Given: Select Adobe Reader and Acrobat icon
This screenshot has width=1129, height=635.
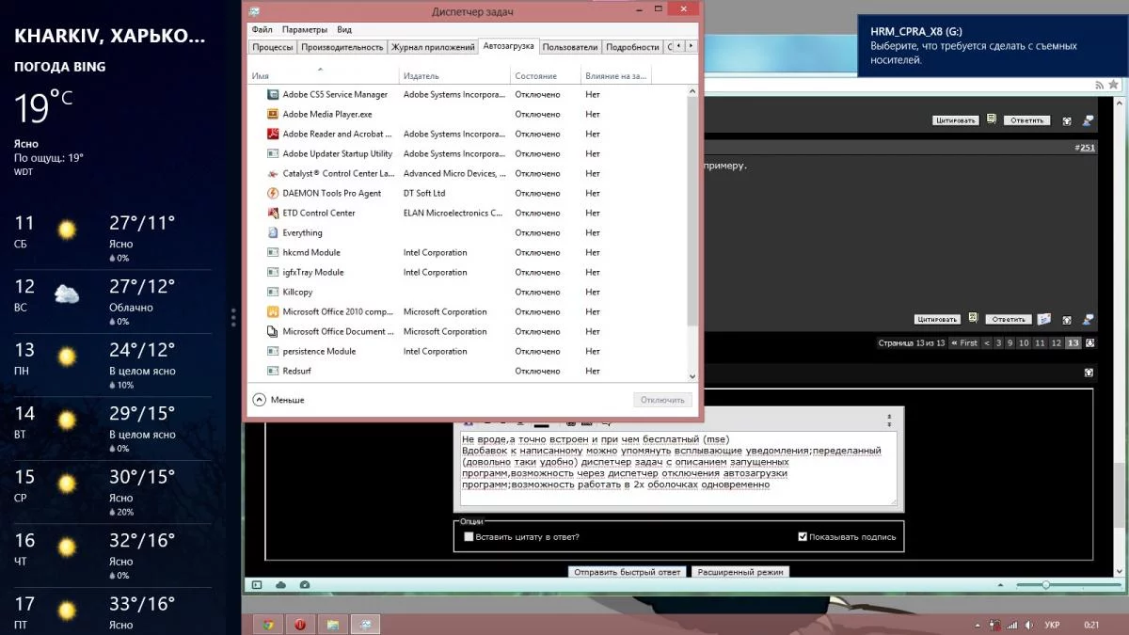Looking at the screenshot, I should click(273, 134).
